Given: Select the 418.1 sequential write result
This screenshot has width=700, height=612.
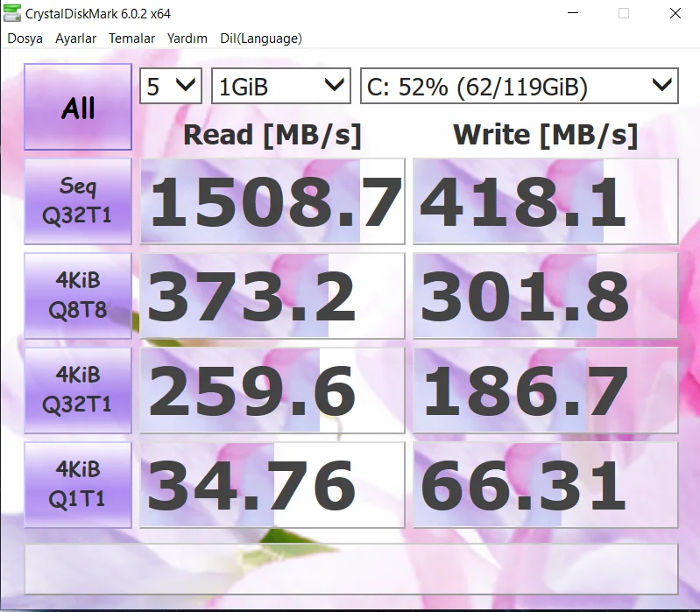Looking at the screenshot, I should tap(546, 201).
